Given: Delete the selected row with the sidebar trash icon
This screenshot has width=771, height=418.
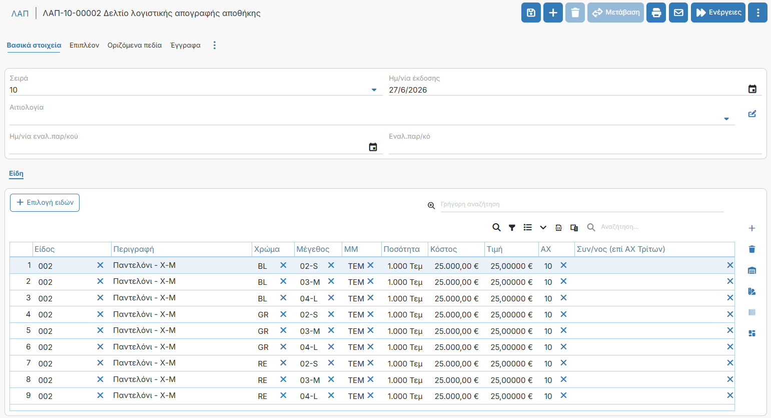Looking at the screenshot, I should (x=751, y=249).
